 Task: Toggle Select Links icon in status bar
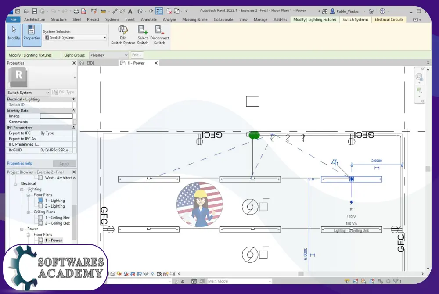pos(347,281)
